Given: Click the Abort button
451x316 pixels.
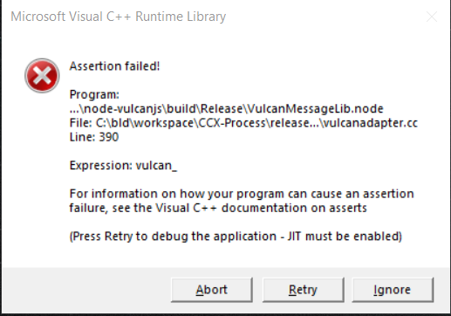Looking at the screenshot, I should tap(212, 290).
